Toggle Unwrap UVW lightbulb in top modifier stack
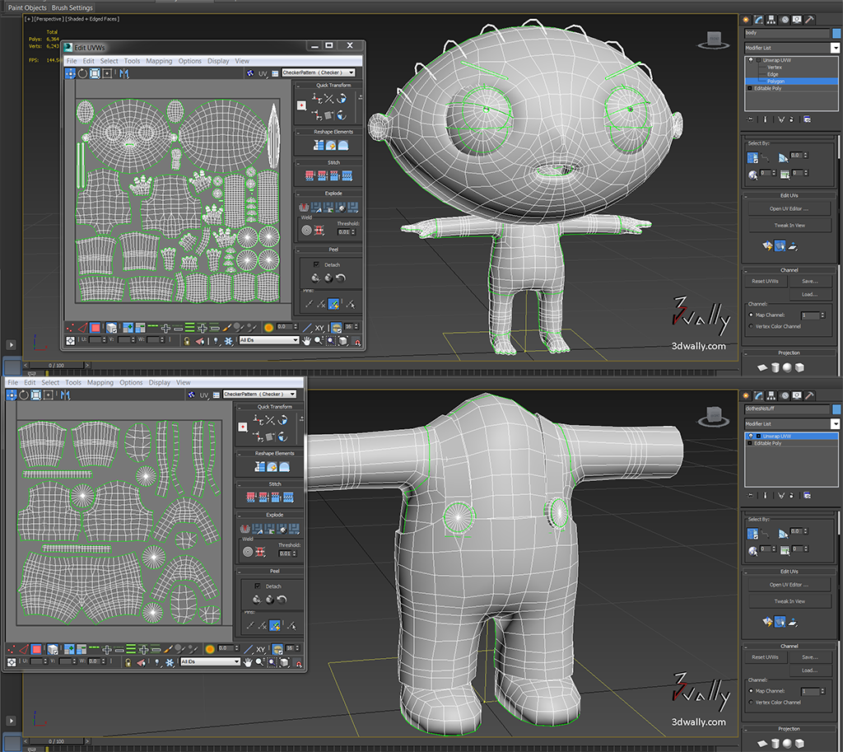The width and height of the screenshot is (843, 752). tap(751, 59)
